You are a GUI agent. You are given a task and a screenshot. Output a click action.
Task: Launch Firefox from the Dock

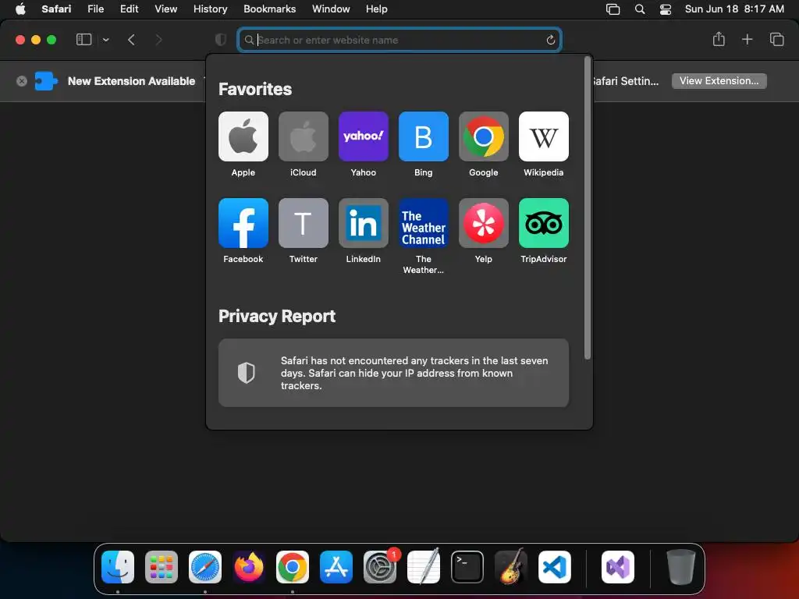(x=249, y=567)
